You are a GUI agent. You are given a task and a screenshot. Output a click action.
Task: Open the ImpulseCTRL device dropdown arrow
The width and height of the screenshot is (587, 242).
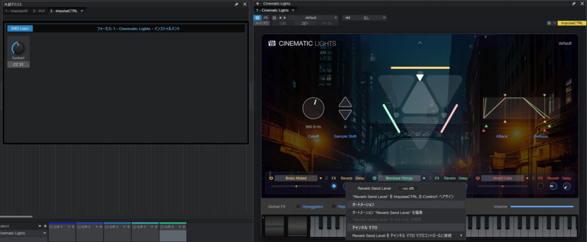coord(82,11)
